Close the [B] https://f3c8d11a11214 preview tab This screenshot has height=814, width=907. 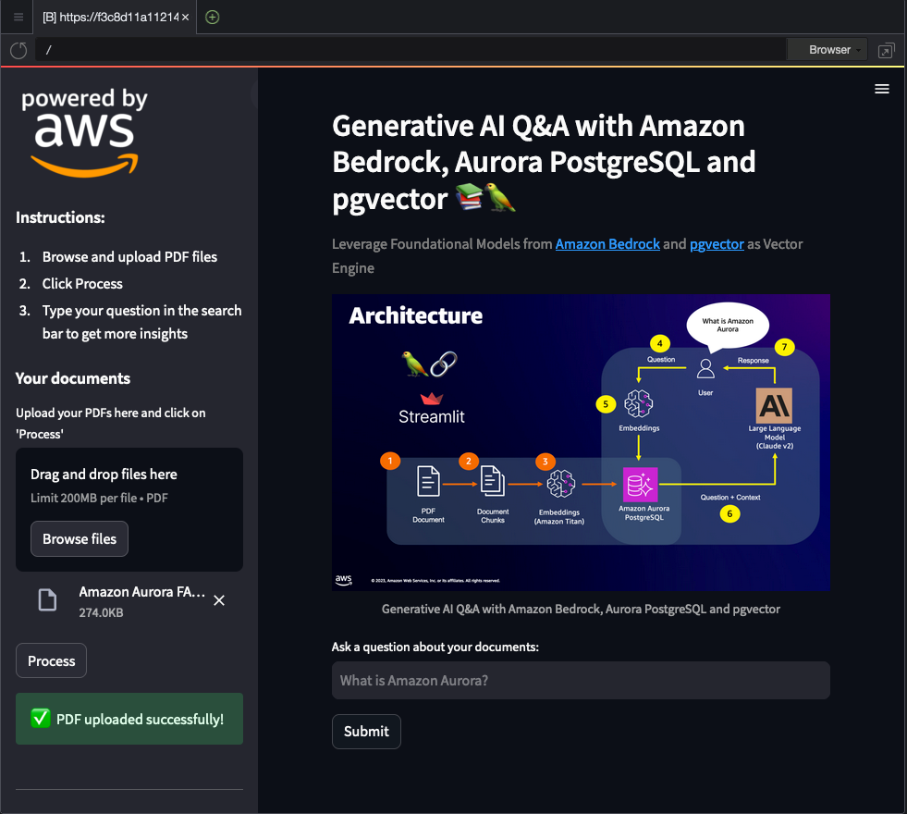click(186, 18)
